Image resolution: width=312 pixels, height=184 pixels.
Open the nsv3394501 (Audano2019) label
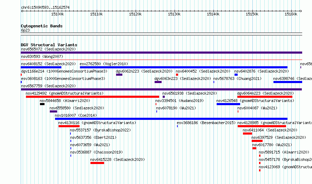179,101
